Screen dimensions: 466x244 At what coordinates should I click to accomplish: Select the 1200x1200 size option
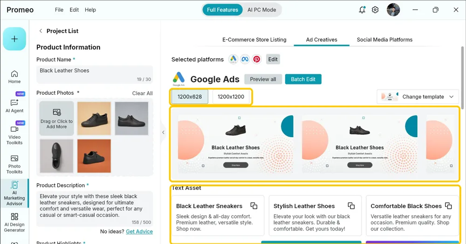pos(231,97)
